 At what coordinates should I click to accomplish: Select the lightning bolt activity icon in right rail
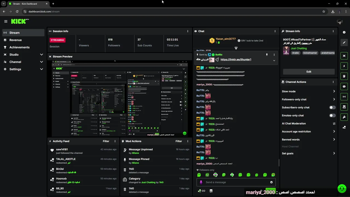click(x=344, y=66)
